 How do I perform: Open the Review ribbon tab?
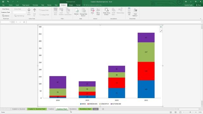point(49,5)
